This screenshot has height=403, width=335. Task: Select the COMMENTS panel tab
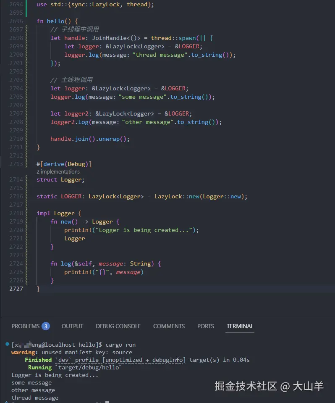click(169, 326)
